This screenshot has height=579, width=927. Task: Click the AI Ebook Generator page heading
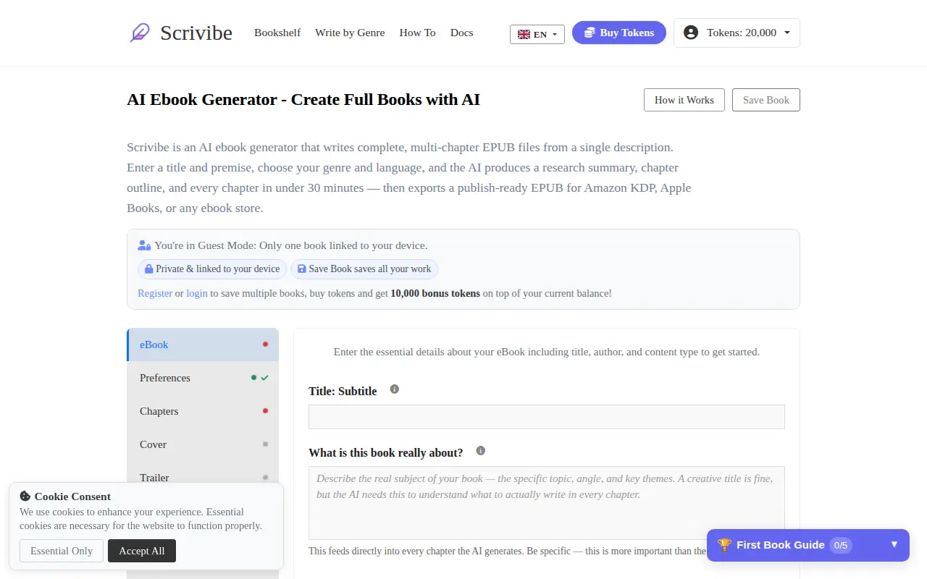pos(303,100)
